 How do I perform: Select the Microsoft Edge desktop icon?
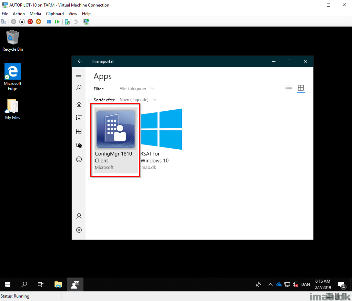pos(12,77)
